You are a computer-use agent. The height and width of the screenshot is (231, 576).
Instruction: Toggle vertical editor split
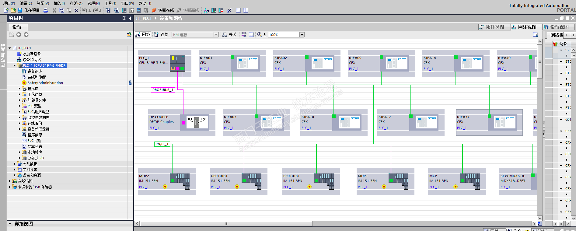coord(246,10)
